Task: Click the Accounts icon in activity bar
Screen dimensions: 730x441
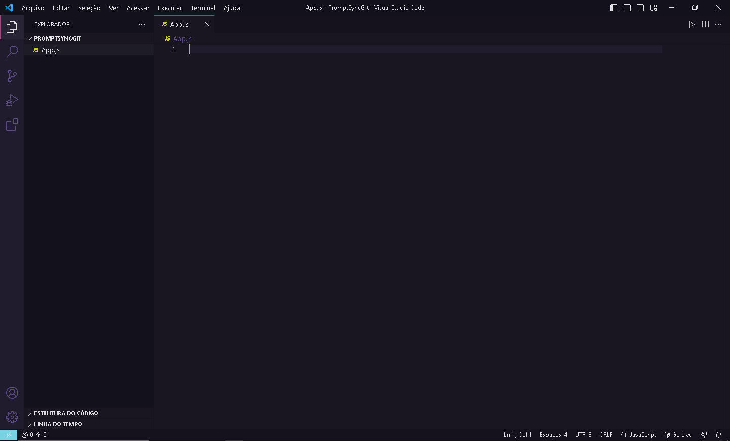Action: [12, 392]
